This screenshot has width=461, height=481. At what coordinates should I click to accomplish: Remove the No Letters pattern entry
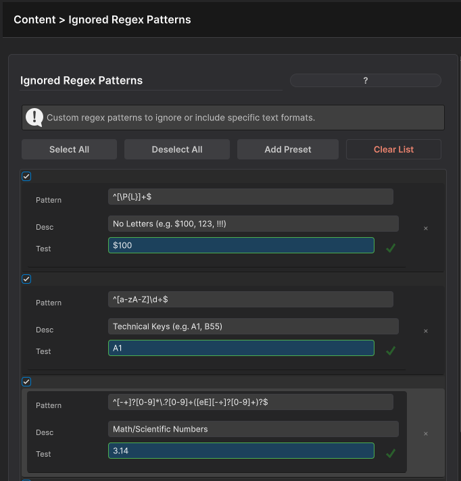point(426,228)
